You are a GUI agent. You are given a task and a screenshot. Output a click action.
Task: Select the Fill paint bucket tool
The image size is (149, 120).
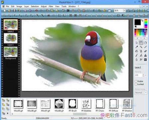(137, 51)
